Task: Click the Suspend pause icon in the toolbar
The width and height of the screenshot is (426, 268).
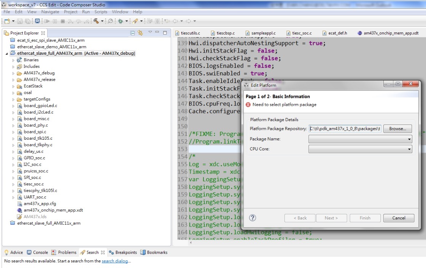Action: [55, 21]
